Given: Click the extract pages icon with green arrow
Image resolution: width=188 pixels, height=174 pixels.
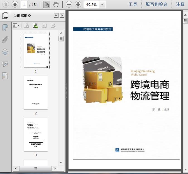Looking at the screenshot, I should tap(35, 26).
